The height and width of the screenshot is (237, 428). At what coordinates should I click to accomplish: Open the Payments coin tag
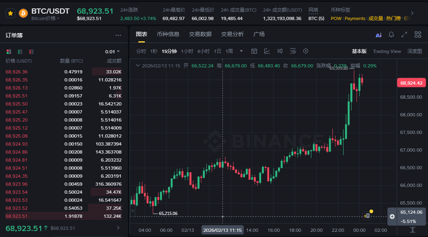[x=355, y=18]
